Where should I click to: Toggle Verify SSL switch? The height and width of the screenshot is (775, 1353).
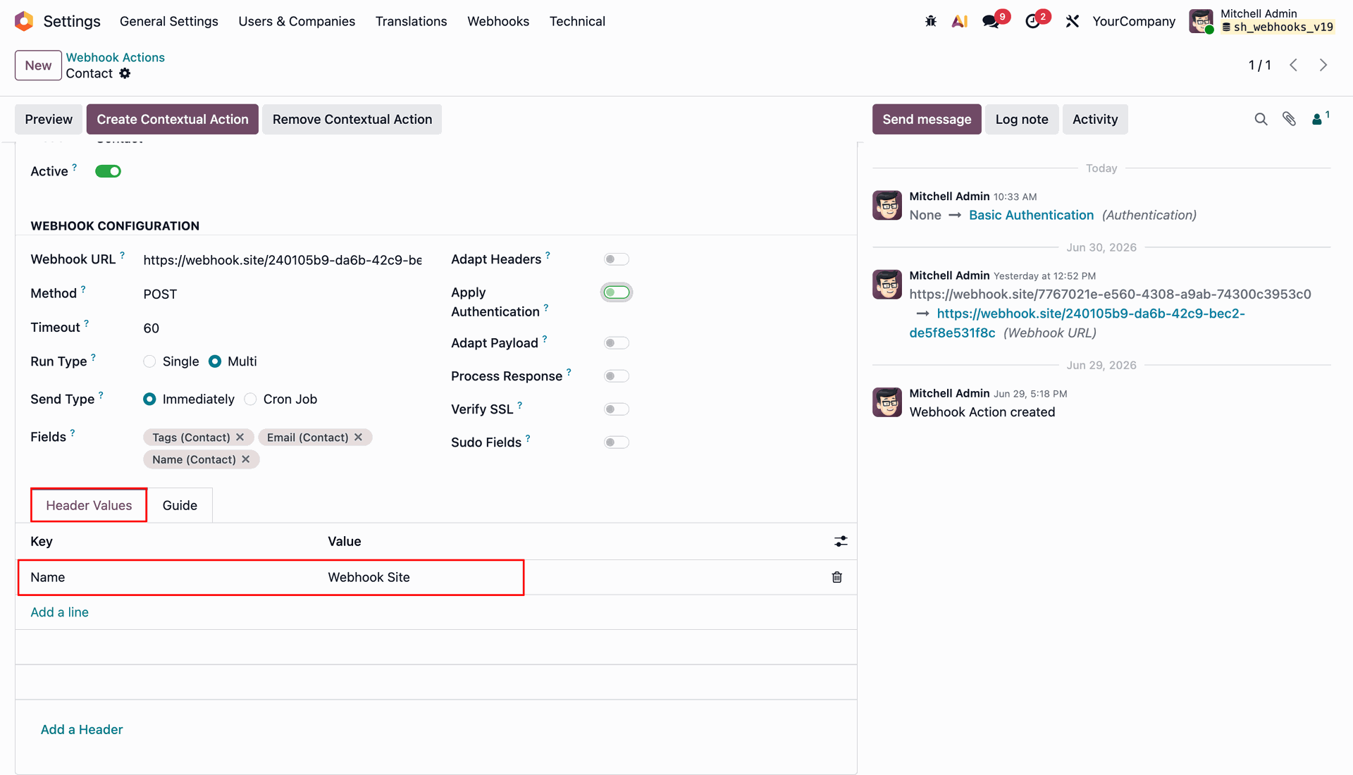coord(616,409)
